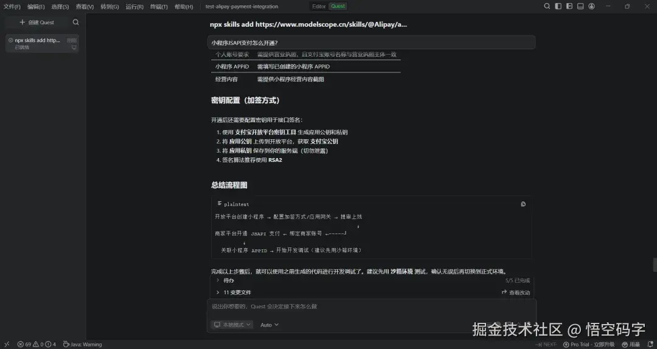Switch to Editor mode
The width and height of the screenshot is (657, 349).
pos(319,6)
